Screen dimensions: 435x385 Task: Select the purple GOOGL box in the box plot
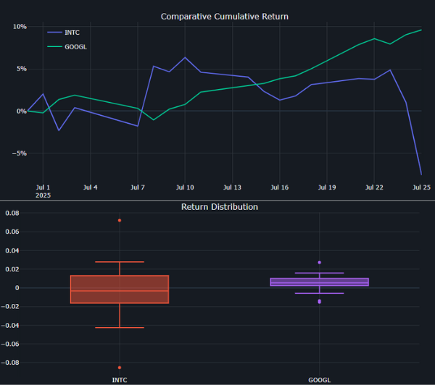click(319, 282)
